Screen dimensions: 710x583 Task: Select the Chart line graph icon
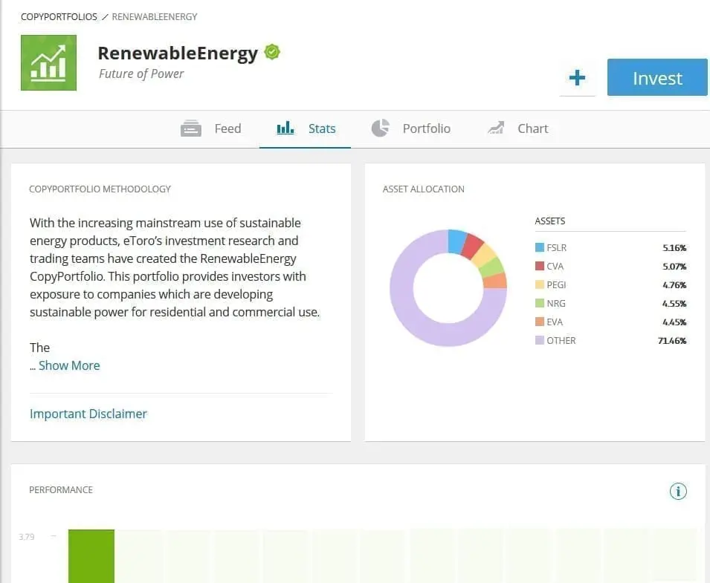(495, 127)
